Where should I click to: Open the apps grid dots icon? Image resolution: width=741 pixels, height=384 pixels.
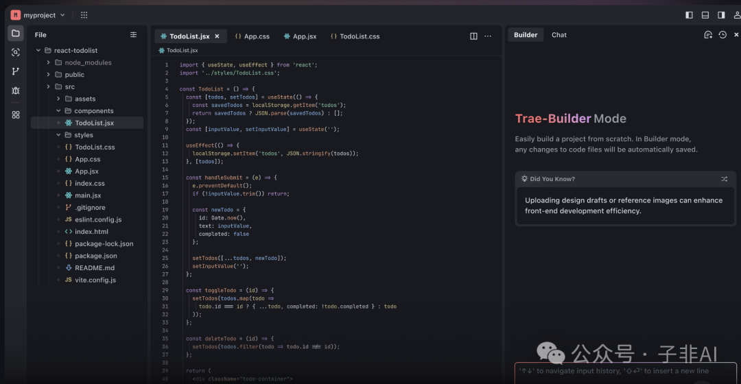click(84, 15)
